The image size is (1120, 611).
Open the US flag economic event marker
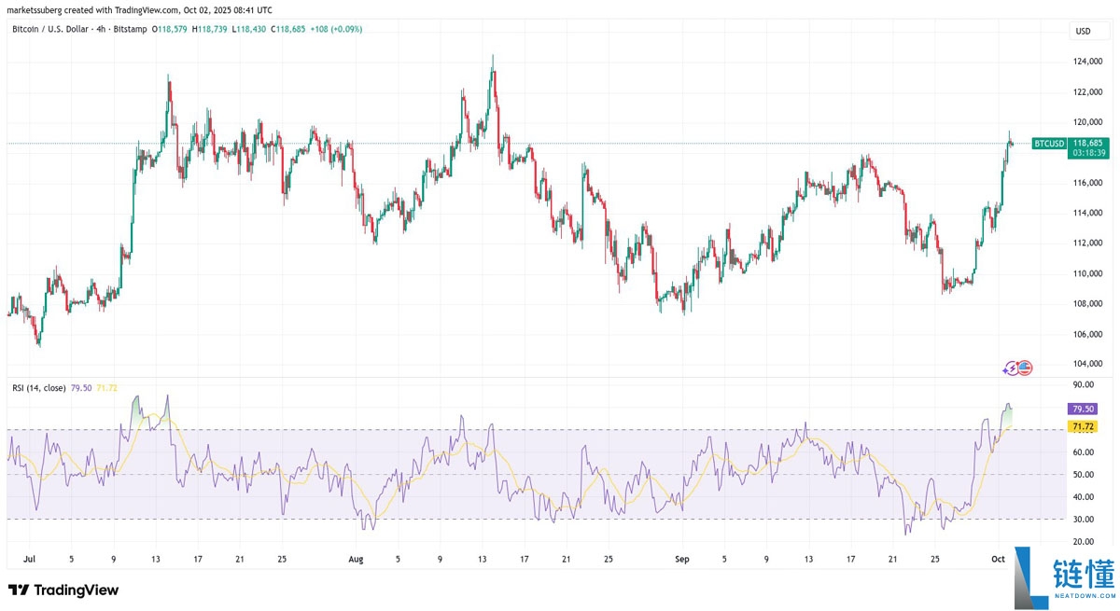point(1025,368)
